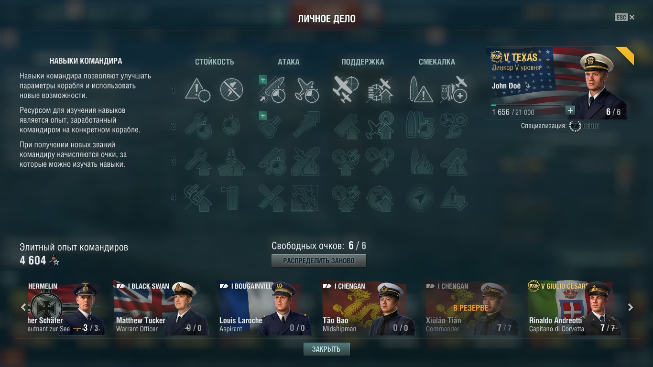Pick the wrench repair skill in row three
The width and height of the screenshot is (653, 367).
pos(198,162)
